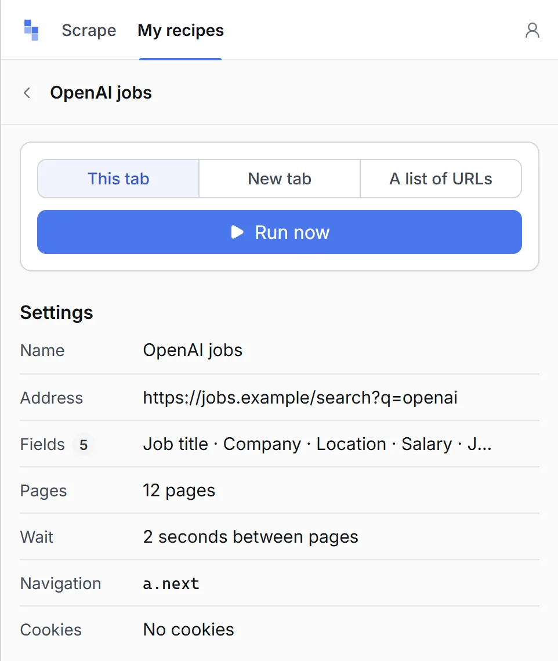This screenshot has height=661, width=558.
Task: Click the Settings section heading
Action: tap(56, 313)
